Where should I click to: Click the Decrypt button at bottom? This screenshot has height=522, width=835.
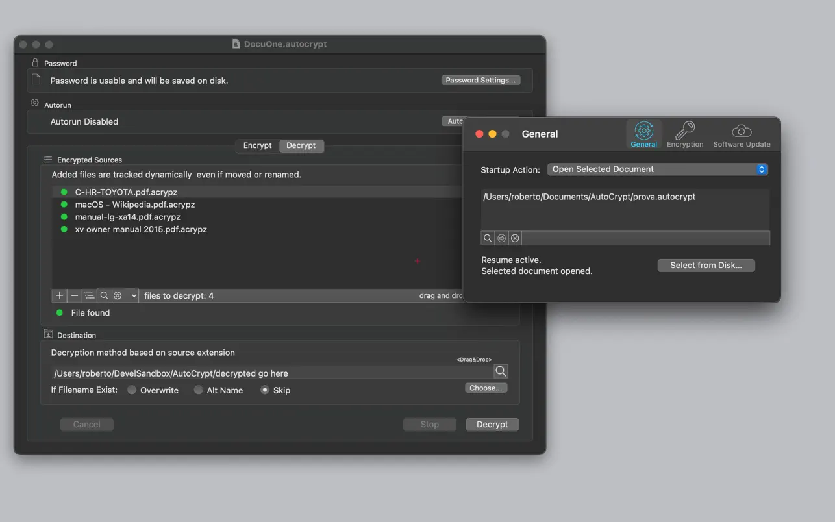492,424
